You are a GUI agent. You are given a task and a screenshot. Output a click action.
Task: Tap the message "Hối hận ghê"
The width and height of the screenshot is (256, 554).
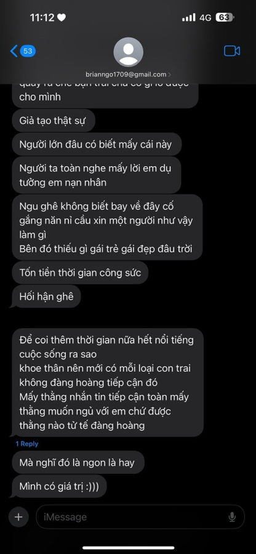(x=46, y=296)
